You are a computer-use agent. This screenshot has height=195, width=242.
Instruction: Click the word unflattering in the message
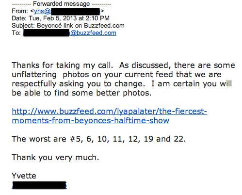[34, 75]
